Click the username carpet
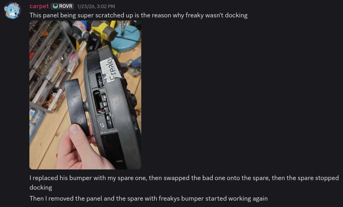 coord(39,6)
